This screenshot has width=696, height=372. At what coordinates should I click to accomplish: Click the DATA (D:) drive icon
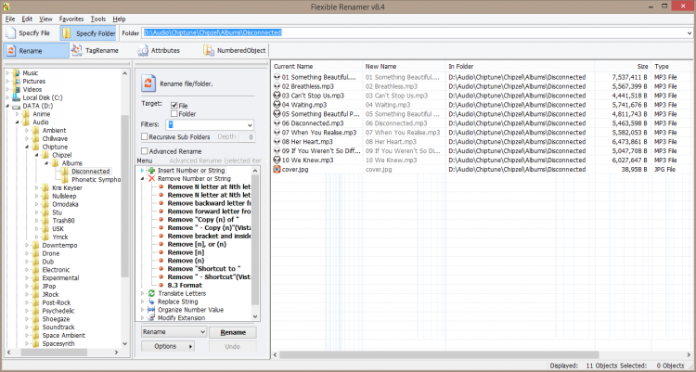click(16, 106)
